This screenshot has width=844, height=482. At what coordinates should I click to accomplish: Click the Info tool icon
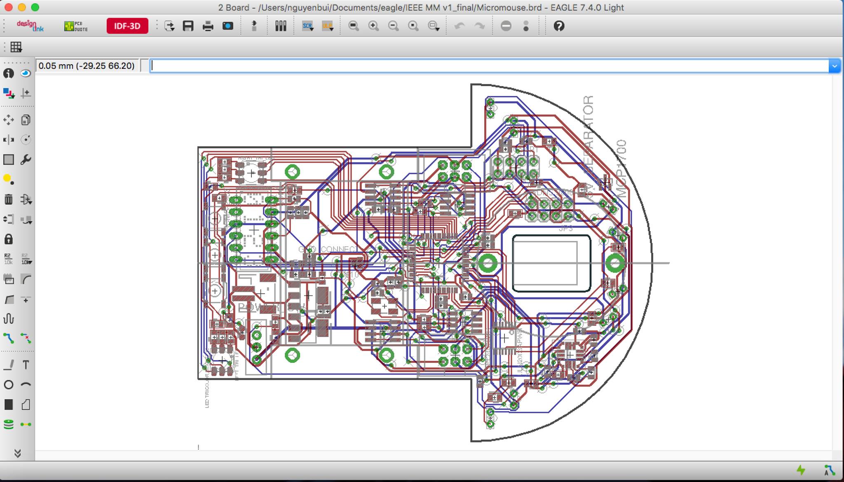[8, 73]
